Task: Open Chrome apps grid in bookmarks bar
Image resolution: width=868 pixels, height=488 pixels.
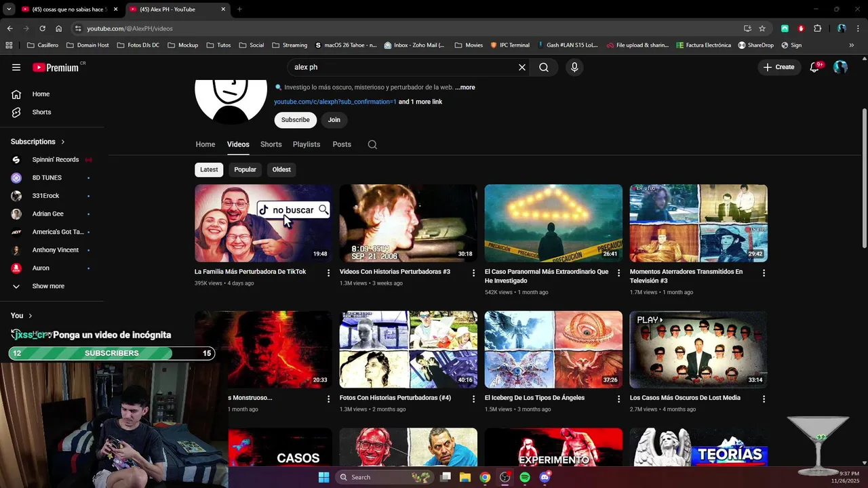Action: coord(9,45)
